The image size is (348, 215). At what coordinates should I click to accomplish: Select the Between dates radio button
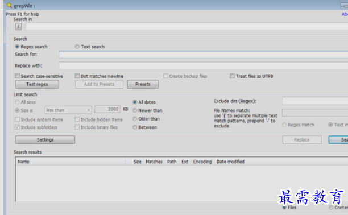click(x=135, y=127)
